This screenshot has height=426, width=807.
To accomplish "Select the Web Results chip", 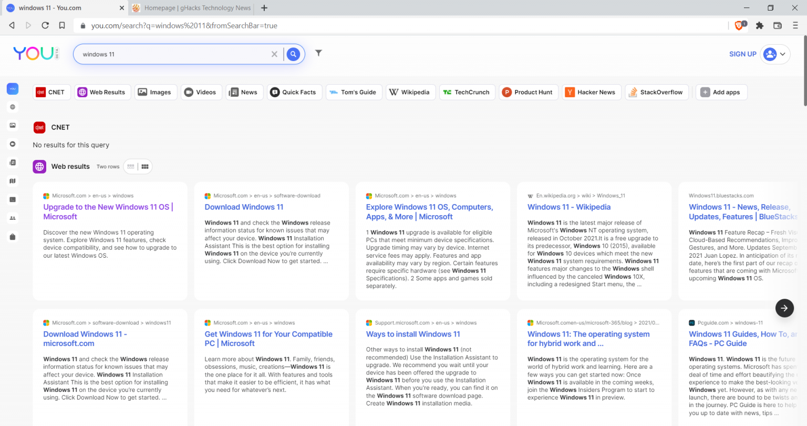I will (x=102, y=92).
